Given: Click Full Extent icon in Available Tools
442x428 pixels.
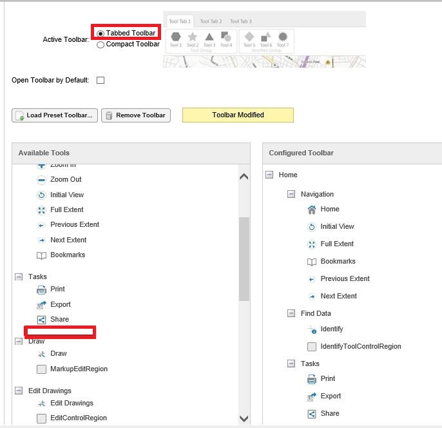Looking at the screenshot, I should tap(41, 210).
